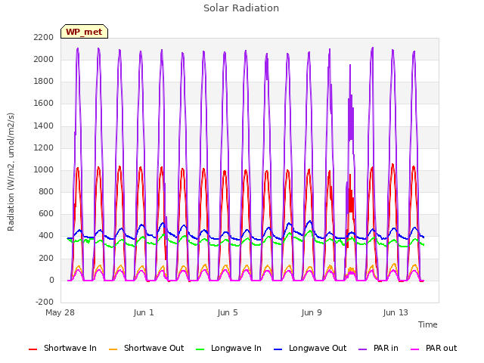The width and height of the screenshot is (484, 363).
Task: Click the Radiation y-axis title
Action: 11,172
